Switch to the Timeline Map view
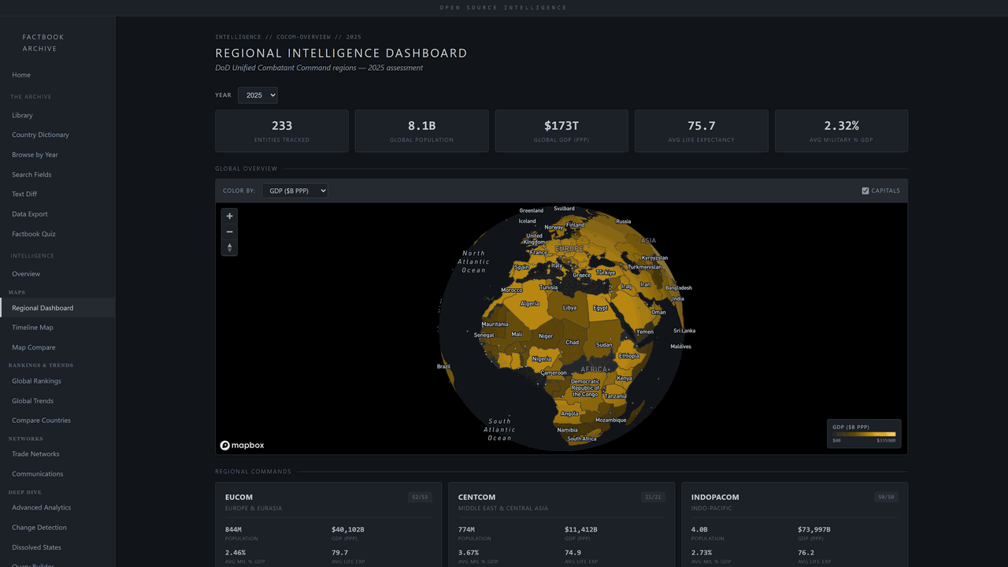1008x567 pixels. [33, 327]
